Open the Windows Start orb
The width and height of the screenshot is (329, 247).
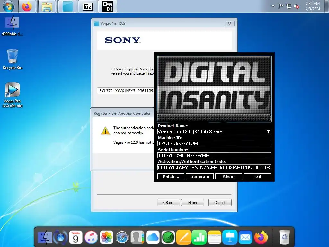tap(9, 6)
